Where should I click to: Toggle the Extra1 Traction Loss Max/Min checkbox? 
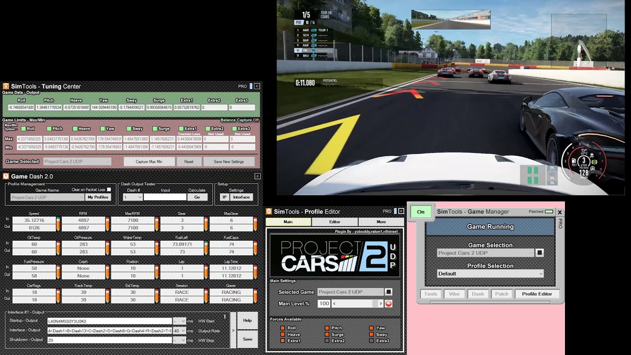(x=181, y=129)
